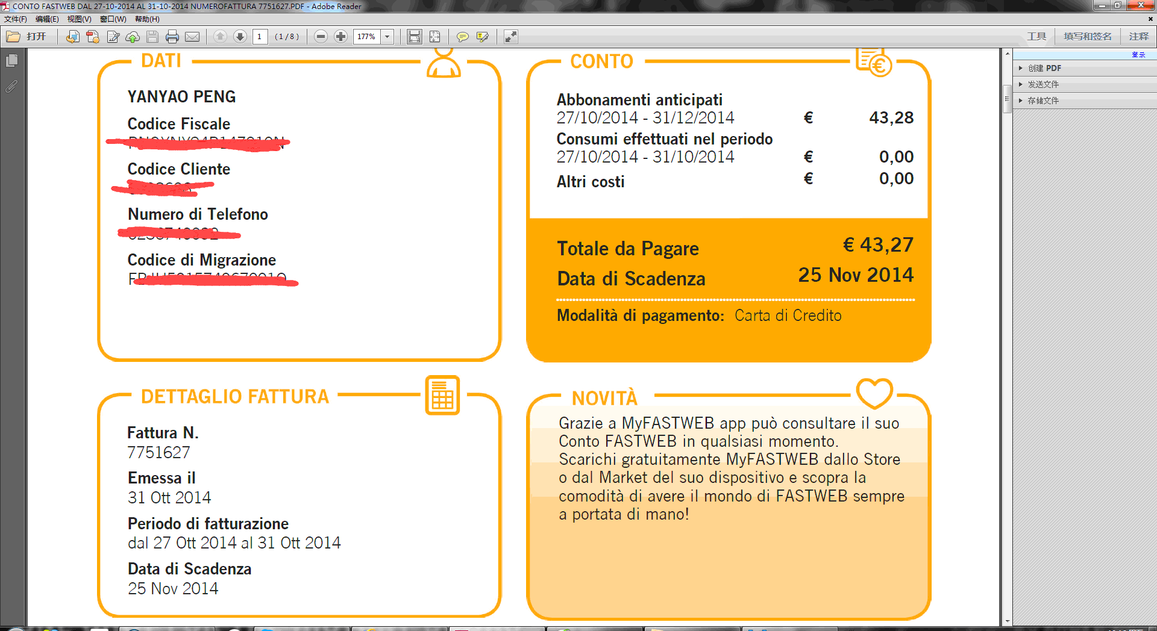Image resolution: width=1157 pixels, height=631 pixels.
Task: Add a sticky note comment
Action: [x=462, y=37]
